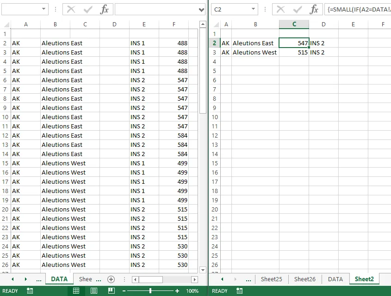Viewport: 391px width, 296px height.
Task: Select all cells in left window
Action: [7, 24]
